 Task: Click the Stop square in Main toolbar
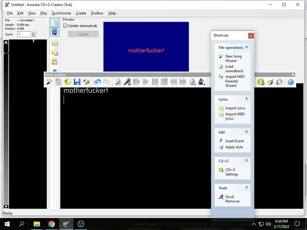[x=164, y=82]
